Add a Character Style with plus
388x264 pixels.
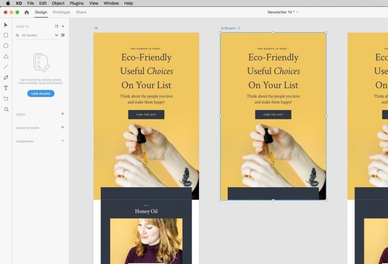(63, 127)
